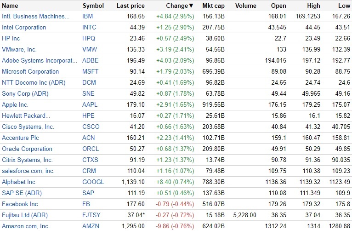Open Facebook Inc company link
The width and height of the screenshot is (352, 231).
click(x=20, y=204)
